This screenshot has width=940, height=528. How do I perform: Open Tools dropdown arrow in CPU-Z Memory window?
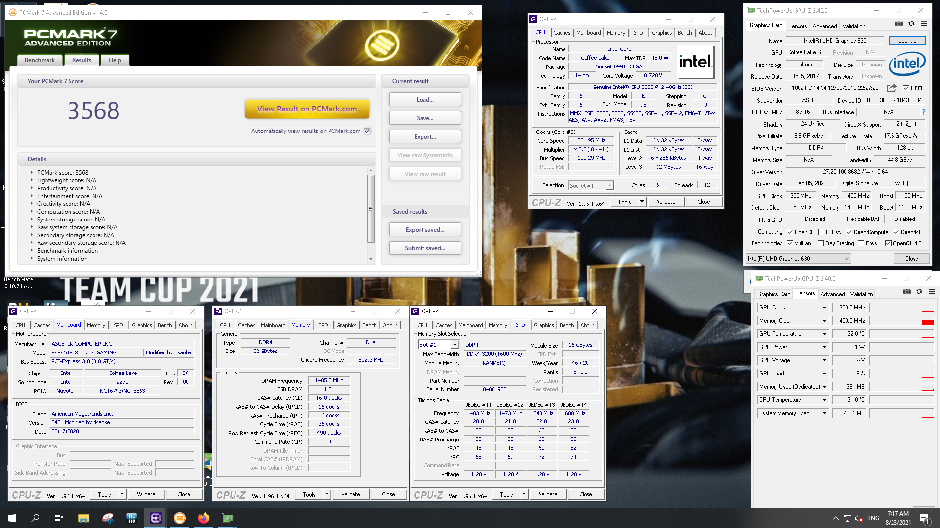tap(327, 494)
